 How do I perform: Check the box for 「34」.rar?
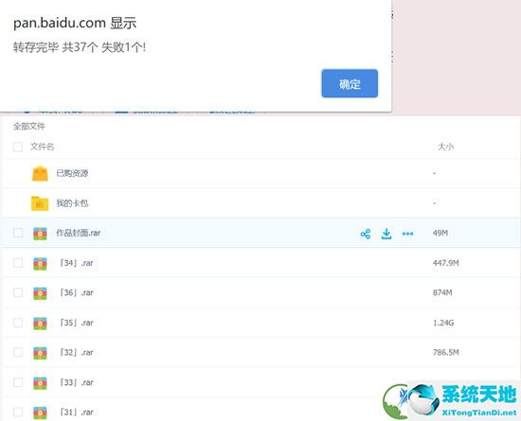pos(18,263)
